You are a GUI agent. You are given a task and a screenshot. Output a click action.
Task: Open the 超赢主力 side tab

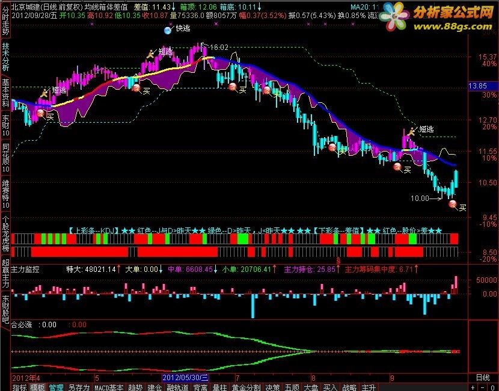point(5,273)
